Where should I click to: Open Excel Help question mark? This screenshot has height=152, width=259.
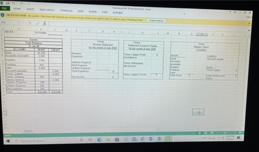point(230,12)
